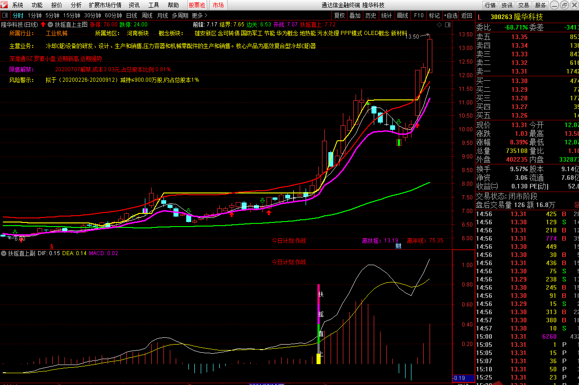Open the 扶摇直上主图 indicator dropdown arrow
This screenshot has width=579, height=385.
pyautogui.click(x=50, y=25)
